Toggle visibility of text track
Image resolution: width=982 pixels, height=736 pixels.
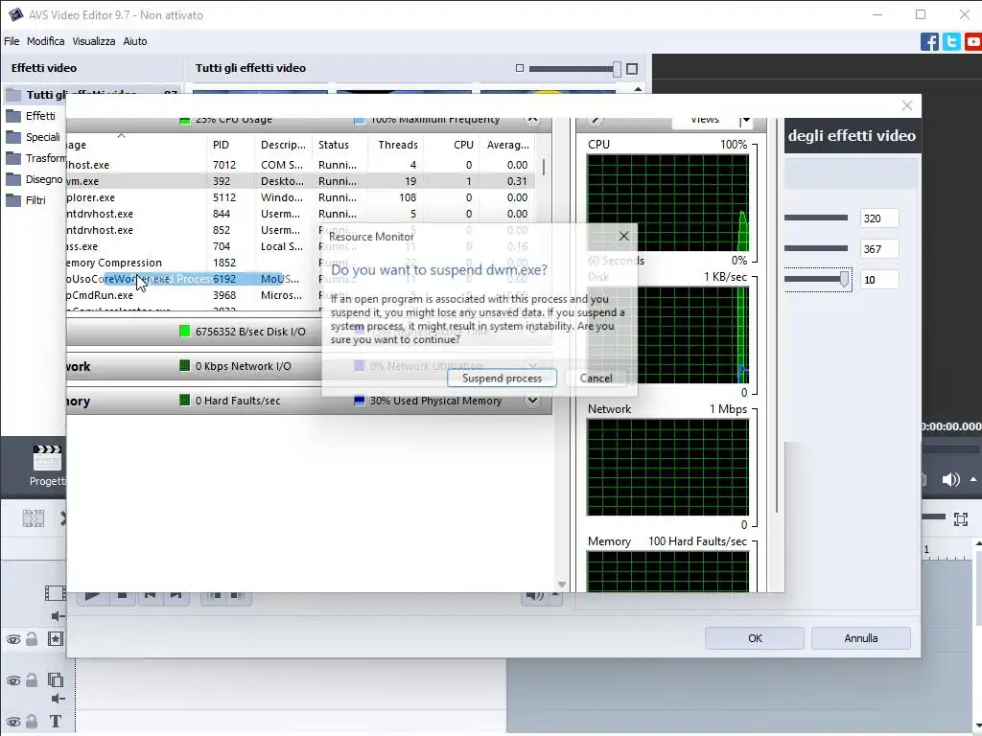coord(13,723)
